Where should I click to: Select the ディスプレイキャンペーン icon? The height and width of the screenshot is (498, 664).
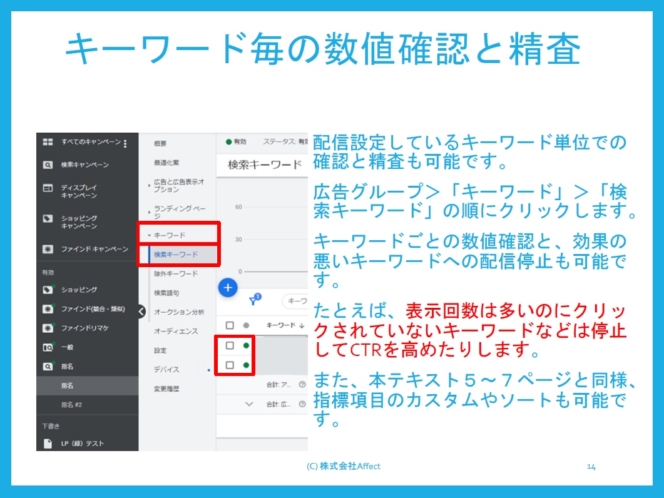48,188
